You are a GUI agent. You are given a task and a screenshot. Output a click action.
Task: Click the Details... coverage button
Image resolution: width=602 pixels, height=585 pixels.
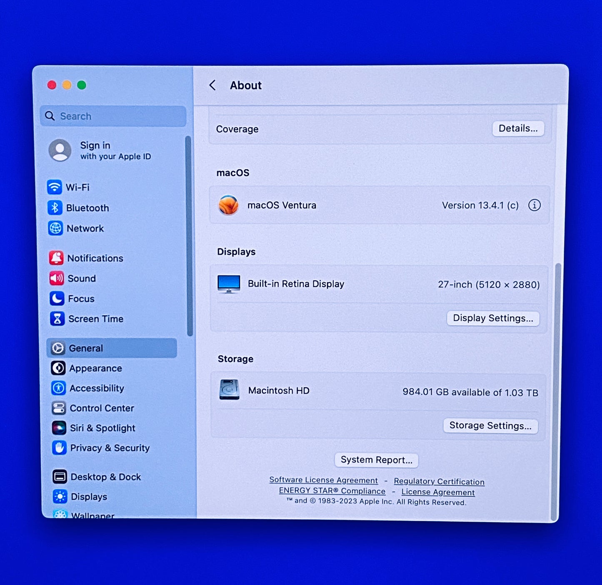[518, 128]
